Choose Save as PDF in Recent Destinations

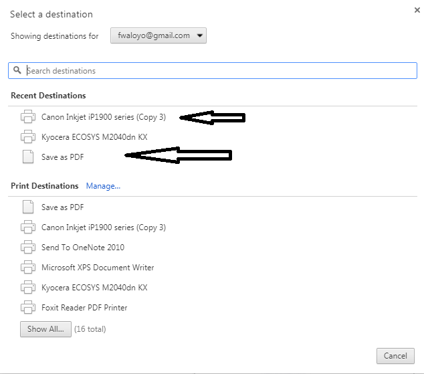click(x=62, y=157)
